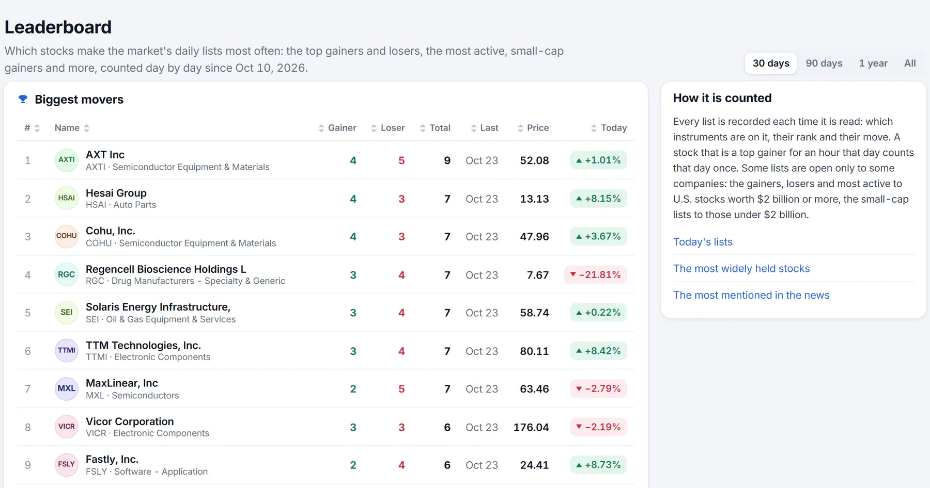Click the FSLY ticker logo badge
Image resolution: width=930 pixels, height=488 pixels.
click(x=66, y=465)
